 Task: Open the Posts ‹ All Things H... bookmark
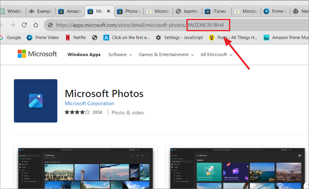pos(233,37)
